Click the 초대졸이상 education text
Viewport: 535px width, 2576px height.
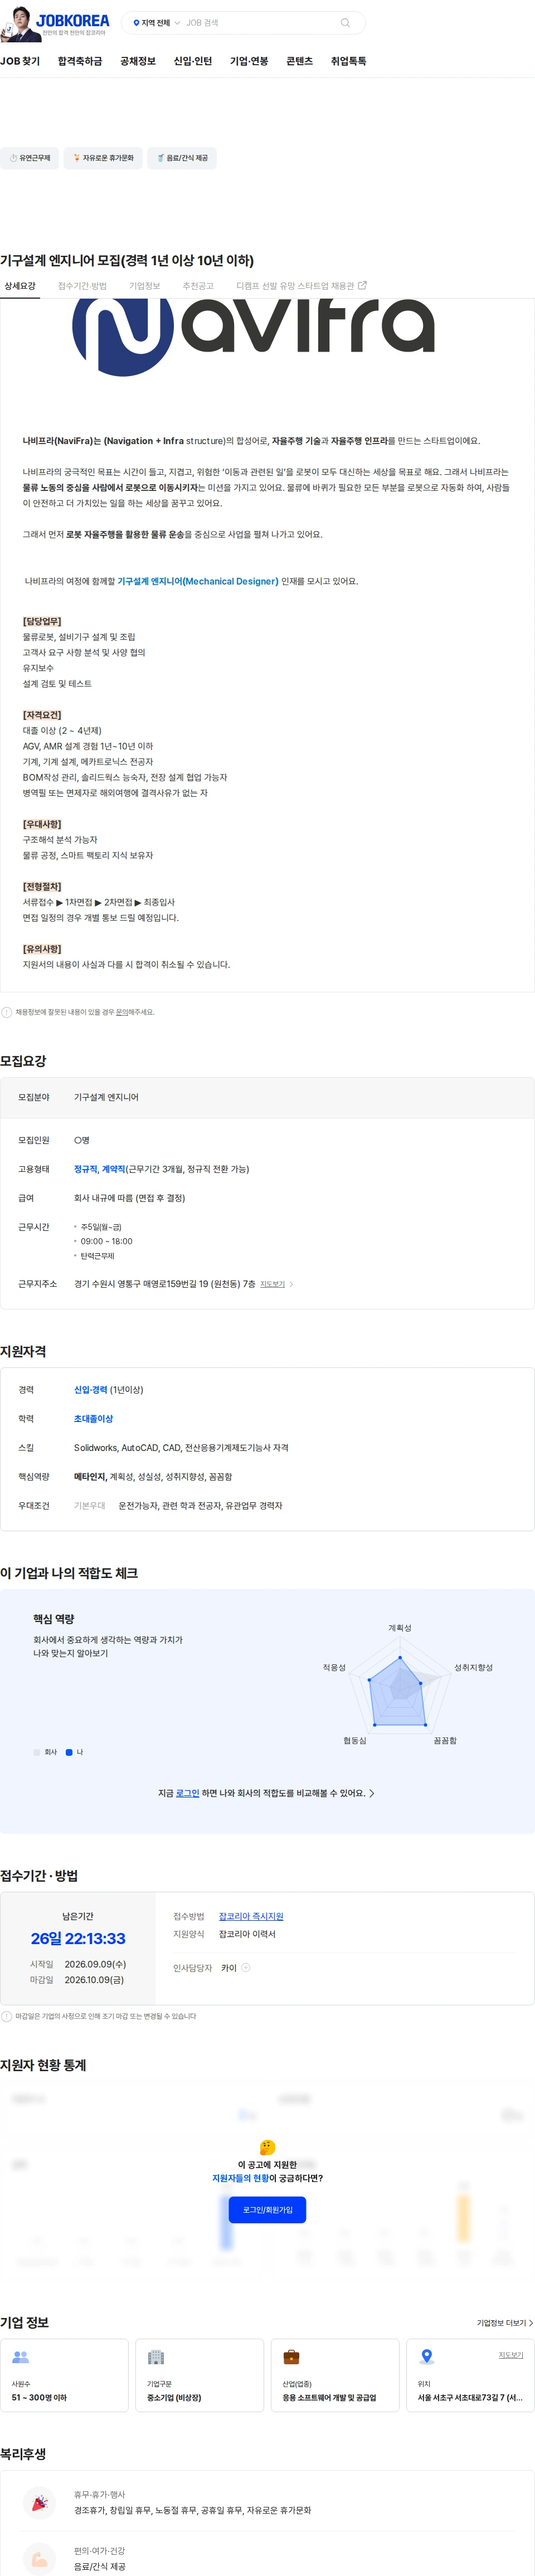pos(93,1419)
